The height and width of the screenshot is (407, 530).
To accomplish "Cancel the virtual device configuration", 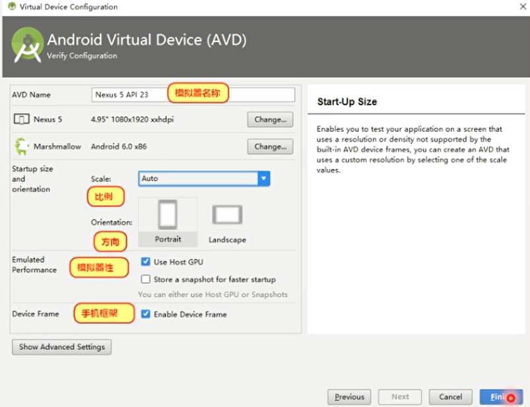I will 451,397.
